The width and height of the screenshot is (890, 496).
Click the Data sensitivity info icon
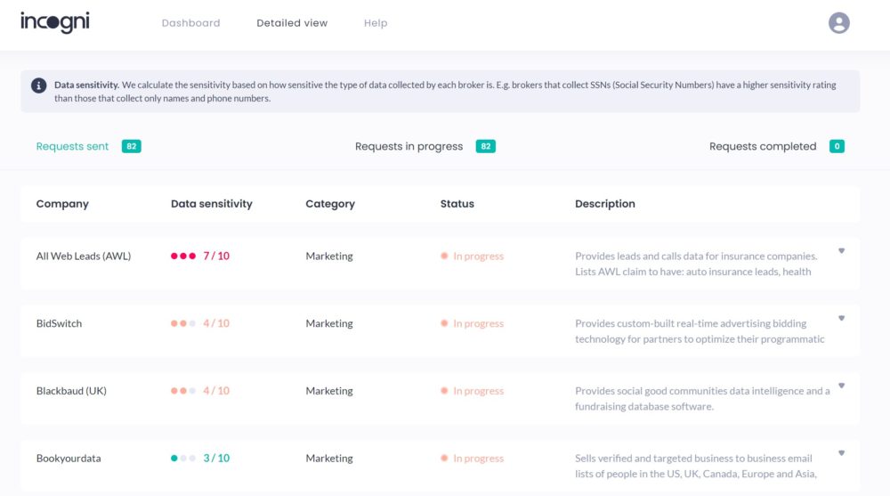(38, 85)
